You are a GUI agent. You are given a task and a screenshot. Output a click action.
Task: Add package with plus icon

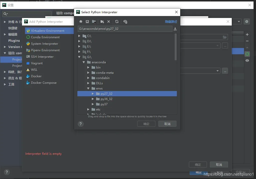point(247,34)
